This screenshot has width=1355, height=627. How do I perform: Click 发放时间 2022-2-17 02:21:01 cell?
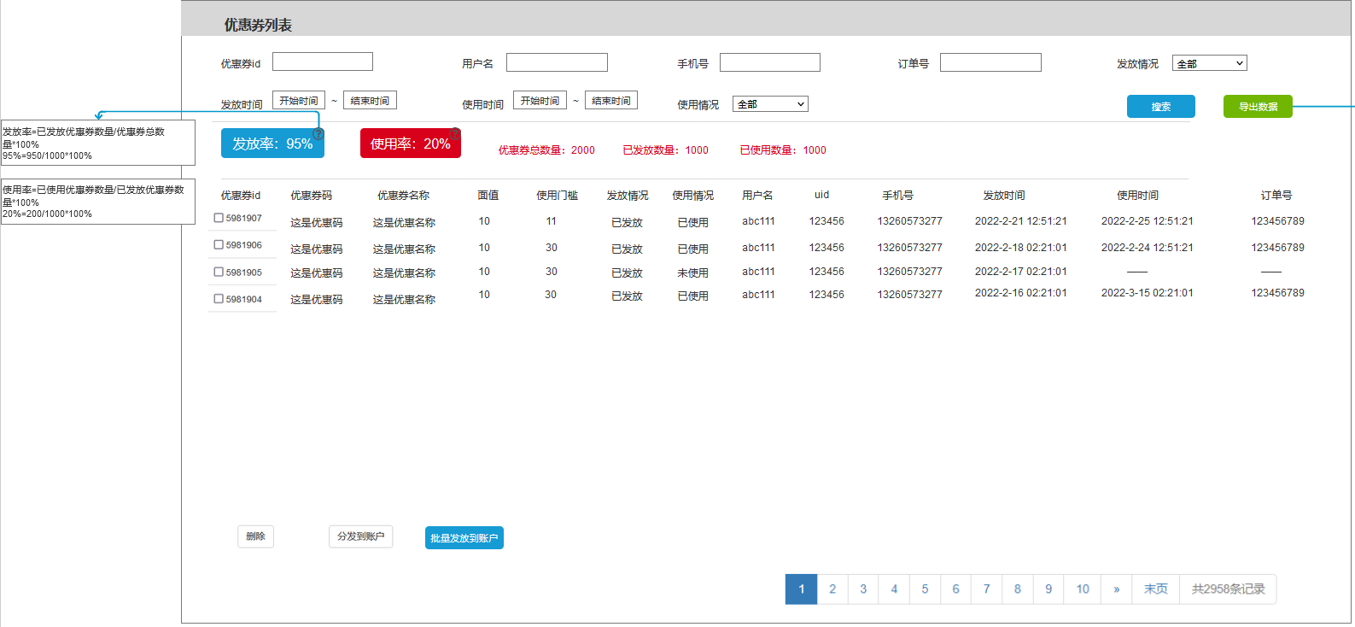1021,272
